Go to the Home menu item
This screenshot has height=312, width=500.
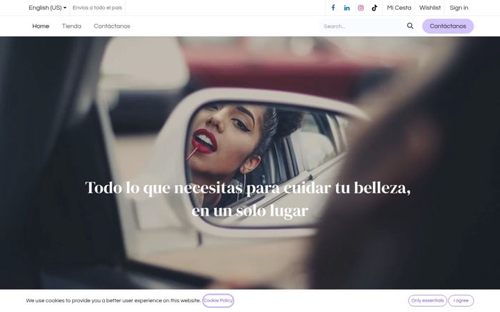click(x=41, y=26)
